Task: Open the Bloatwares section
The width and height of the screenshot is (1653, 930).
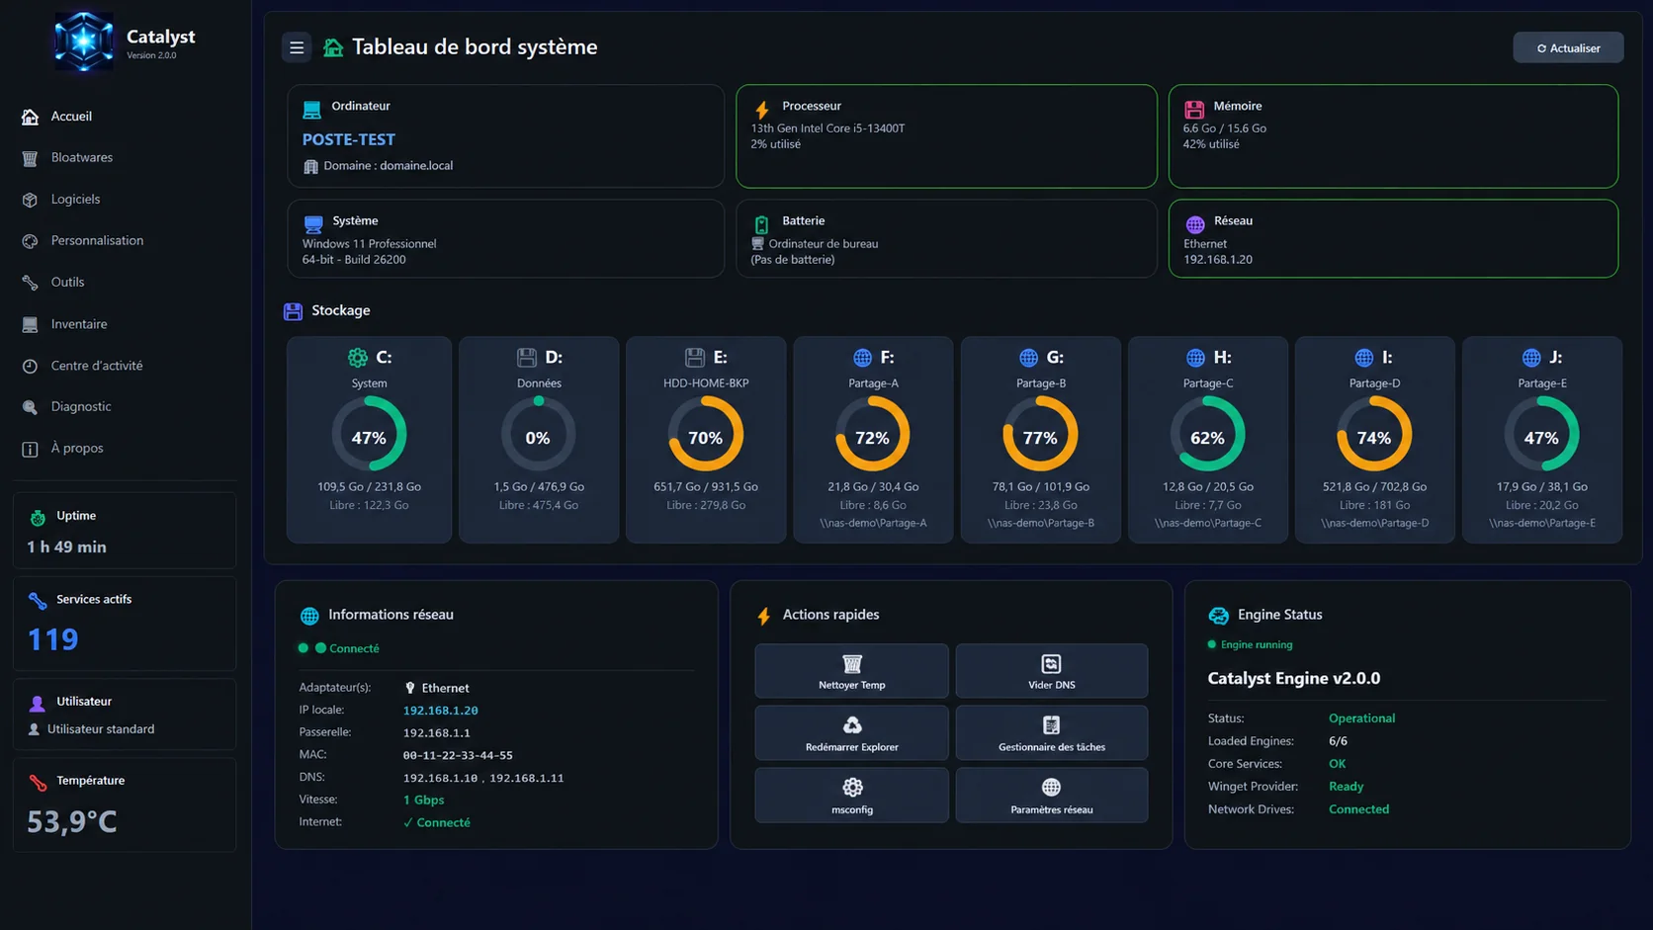Action: coord(82,157)
